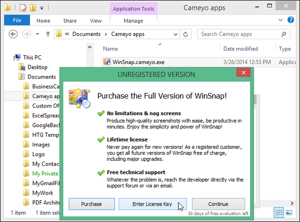
Task: Open Explorer Help question mark icon
Action: click(x=291, y=20)
